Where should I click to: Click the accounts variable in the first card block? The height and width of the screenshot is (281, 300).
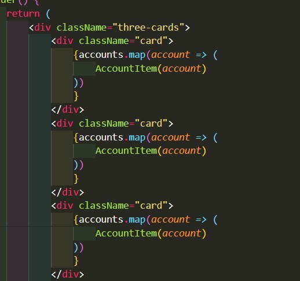(101, 55)
